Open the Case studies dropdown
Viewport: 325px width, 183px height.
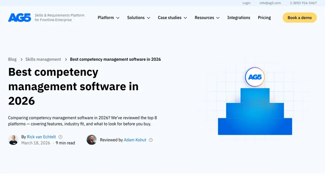(x=172, y=18)
